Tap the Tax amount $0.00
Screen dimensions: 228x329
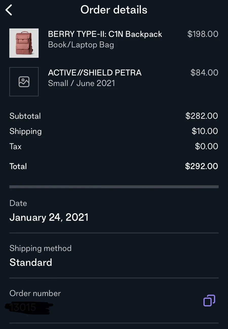pyautogui.click(x=206, y=146)
